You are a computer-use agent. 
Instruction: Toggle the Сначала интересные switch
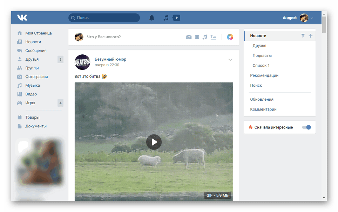(306, 127)
